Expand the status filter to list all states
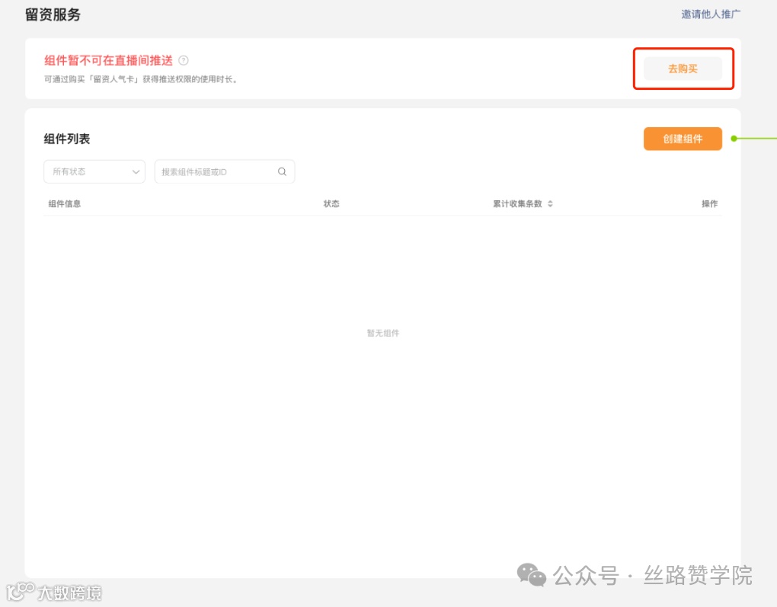 pyautogui.click(x=94, y=171)
